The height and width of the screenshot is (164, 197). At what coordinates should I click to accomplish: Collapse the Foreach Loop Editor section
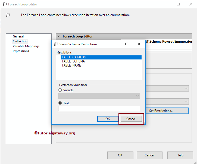58,36
